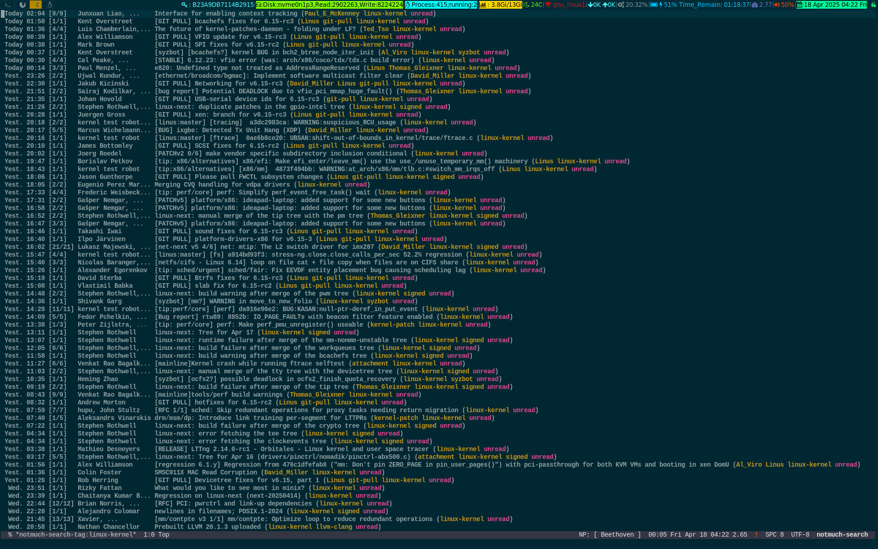
Task: Click the Firefox workspace icon
Action: pyautogui.click(x=22, y=5)
